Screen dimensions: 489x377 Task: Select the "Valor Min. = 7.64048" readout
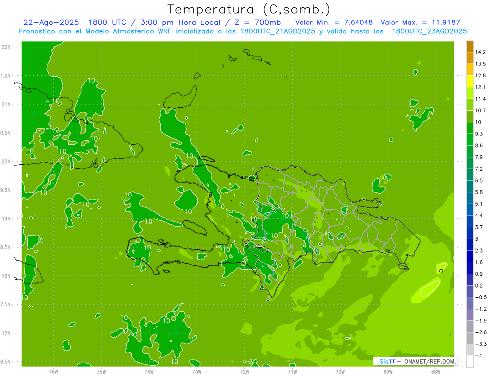point(334,22)
